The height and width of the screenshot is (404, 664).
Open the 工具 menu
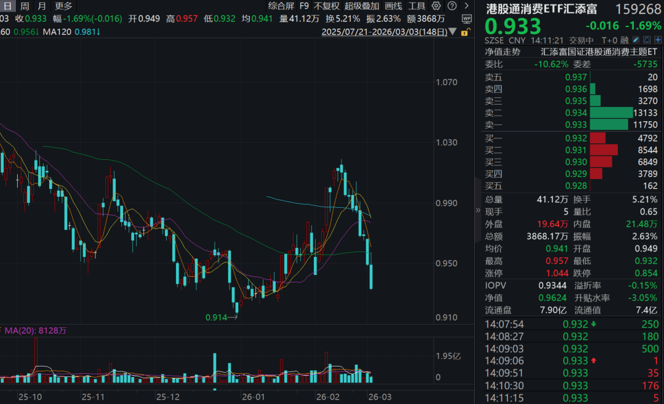point(417,6)
